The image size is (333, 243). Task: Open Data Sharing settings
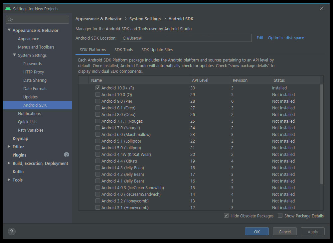click(35, 80)
